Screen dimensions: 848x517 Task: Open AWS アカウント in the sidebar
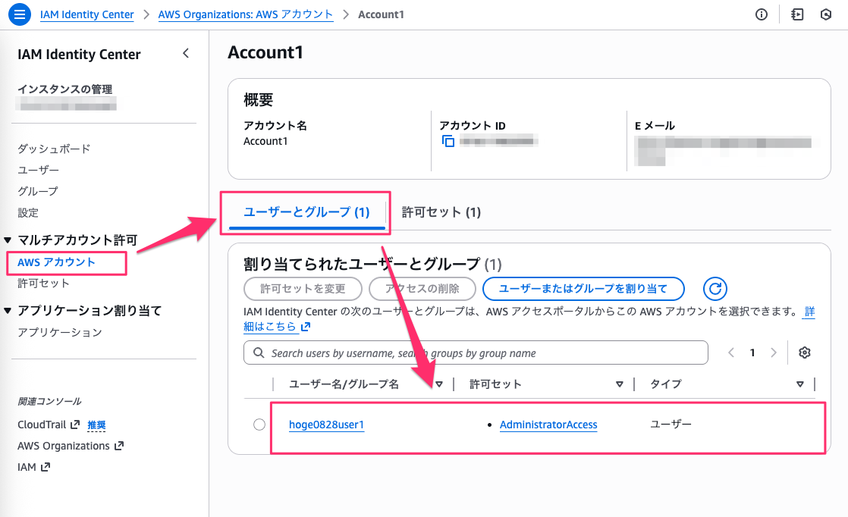pyautogui.click(x=56, y=262)
